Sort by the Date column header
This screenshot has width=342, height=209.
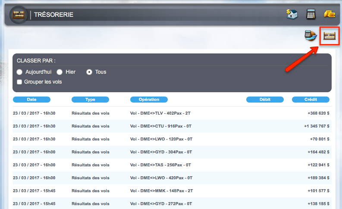31,100
